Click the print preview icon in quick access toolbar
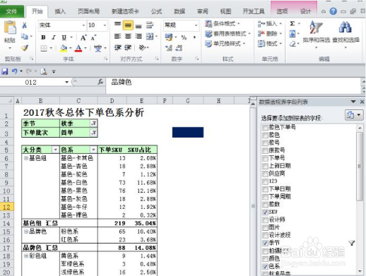Viewport: 366px width, 276px height. 44,71
